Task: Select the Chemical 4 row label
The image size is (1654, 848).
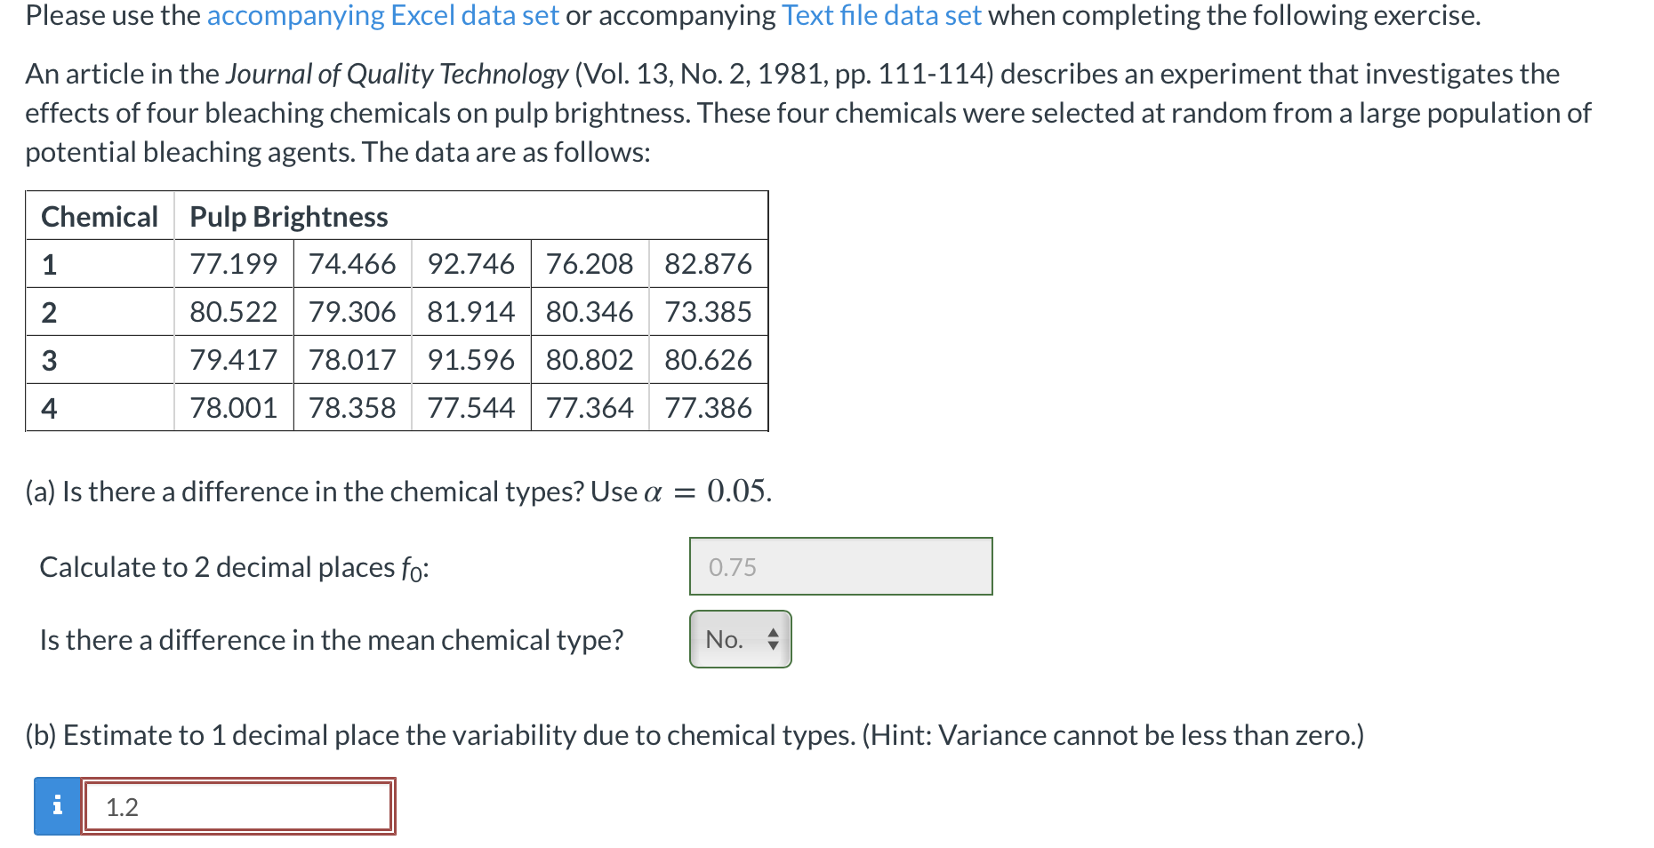Action: (x=50, y=408)
